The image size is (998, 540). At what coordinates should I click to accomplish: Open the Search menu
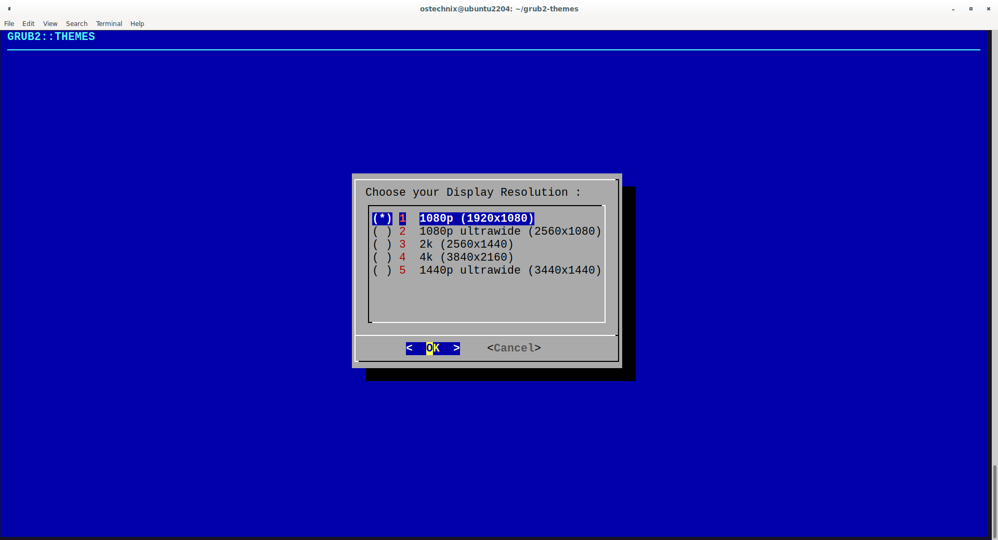coord(76,23)
